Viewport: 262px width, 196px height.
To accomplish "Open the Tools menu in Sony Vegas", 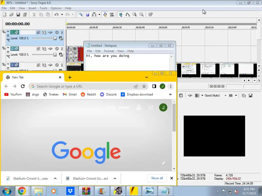I will [43, 8].
